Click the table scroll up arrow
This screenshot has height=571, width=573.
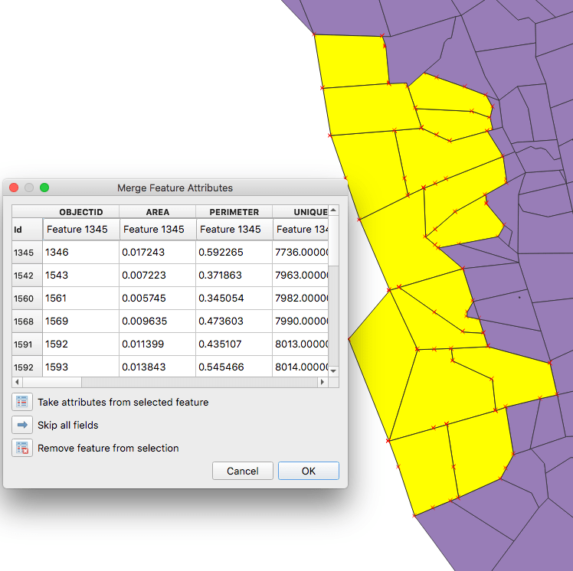tap(333, 210)
